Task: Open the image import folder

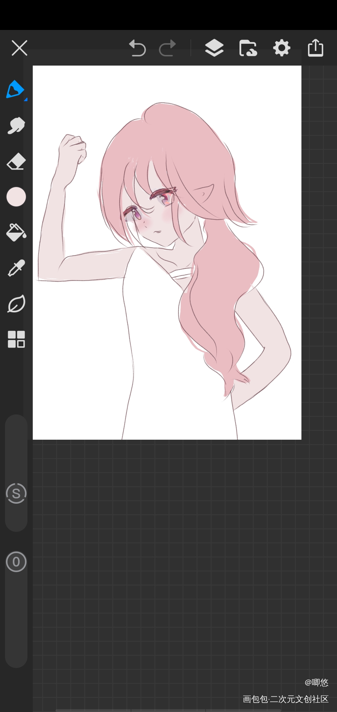Action: tap(248, 48)
